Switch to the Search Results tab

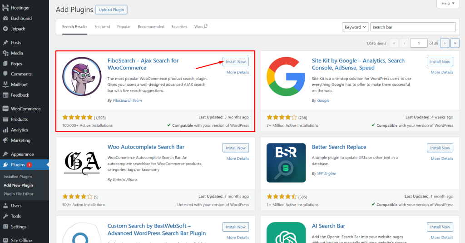(75, 27)
